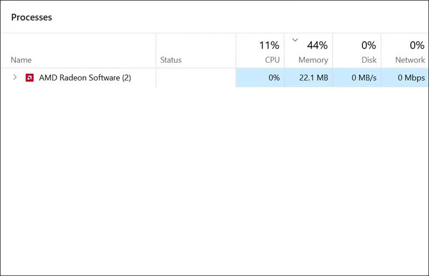Sort by the Disk column header

point(369,60)
